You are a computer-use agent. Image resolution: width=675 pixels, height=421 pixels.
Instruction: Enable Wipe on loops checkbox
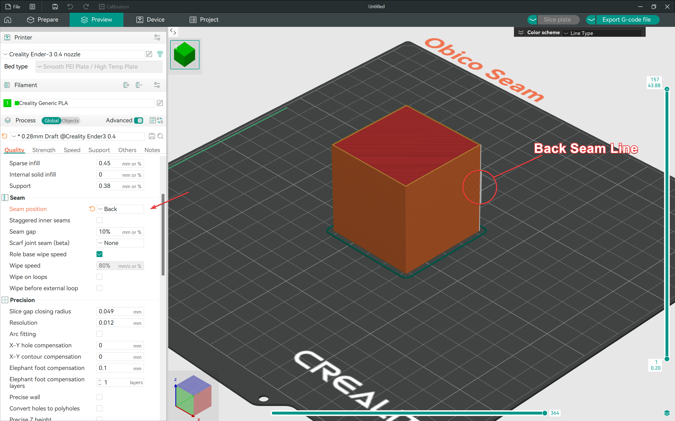tap(100, 277)
